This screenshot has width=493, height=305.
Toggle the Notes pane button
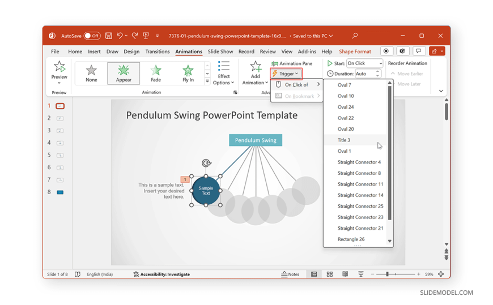coord(290,274)
